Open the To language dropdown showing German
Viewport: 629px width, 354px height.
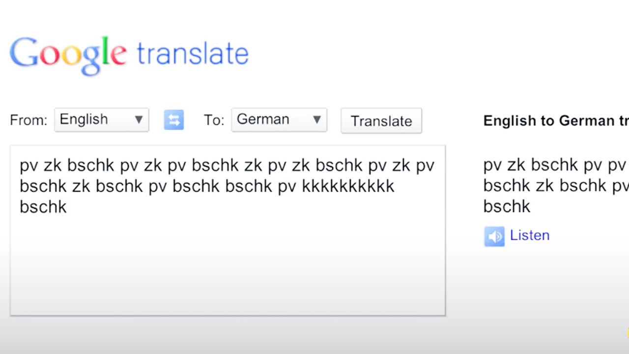pos(279,120)
